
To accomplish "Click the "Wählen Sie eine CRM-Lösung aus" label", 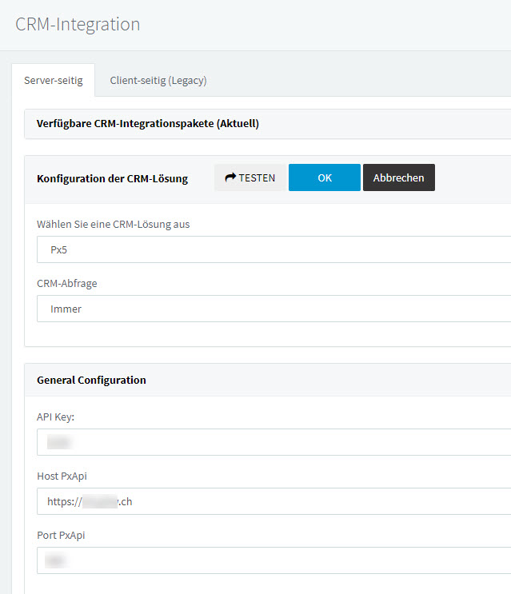I will tap(113, 224).
